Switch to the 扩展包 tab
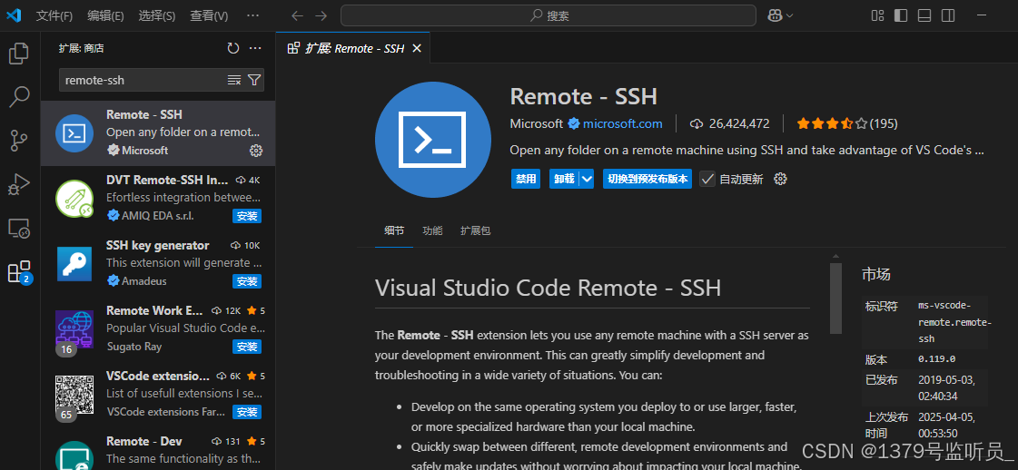Image resolution: width=1018 pixels, height=470 pixels. [476, 230]
